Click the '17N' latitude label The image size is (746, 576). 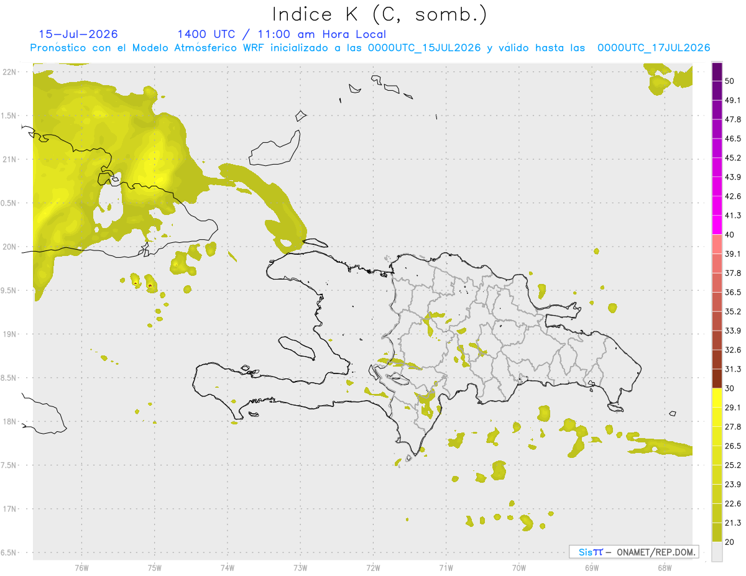[9, 509]
